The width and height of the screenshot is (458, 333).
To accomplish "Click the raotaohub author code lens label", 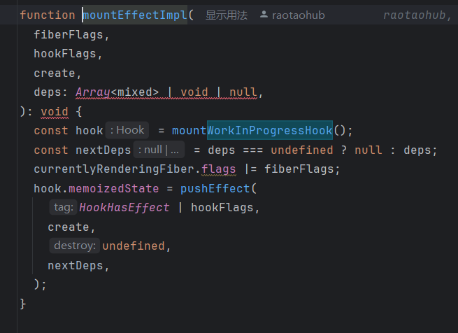I will pos(297,15).
